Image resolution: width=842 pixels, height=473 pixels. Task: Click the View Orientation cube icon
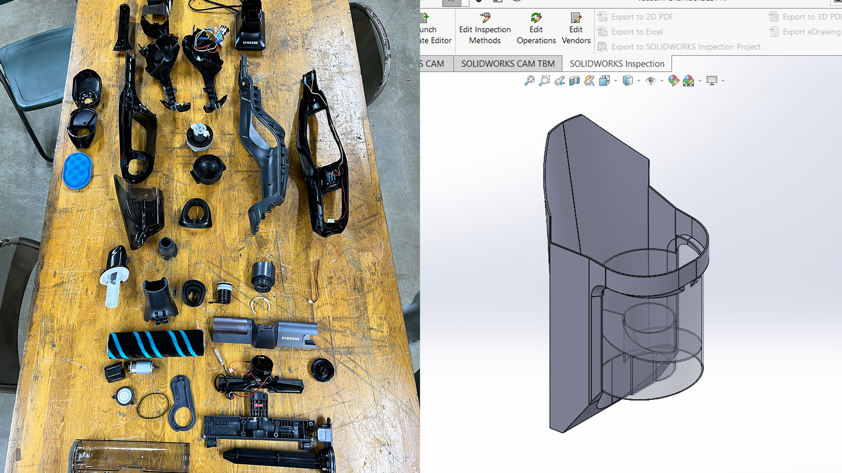click(604, 81)
